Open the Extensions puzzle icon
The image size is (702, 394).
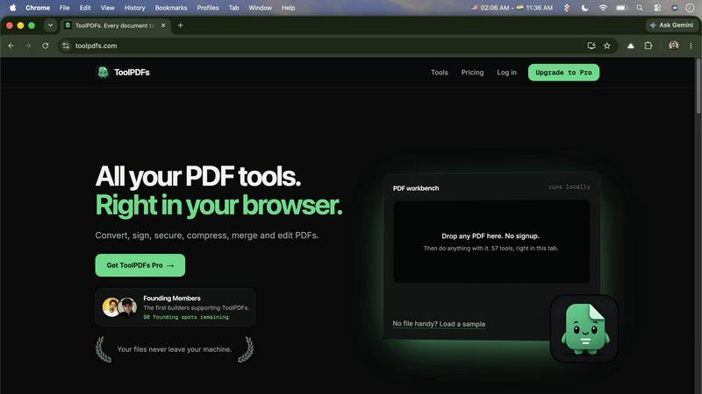(648, 46)
